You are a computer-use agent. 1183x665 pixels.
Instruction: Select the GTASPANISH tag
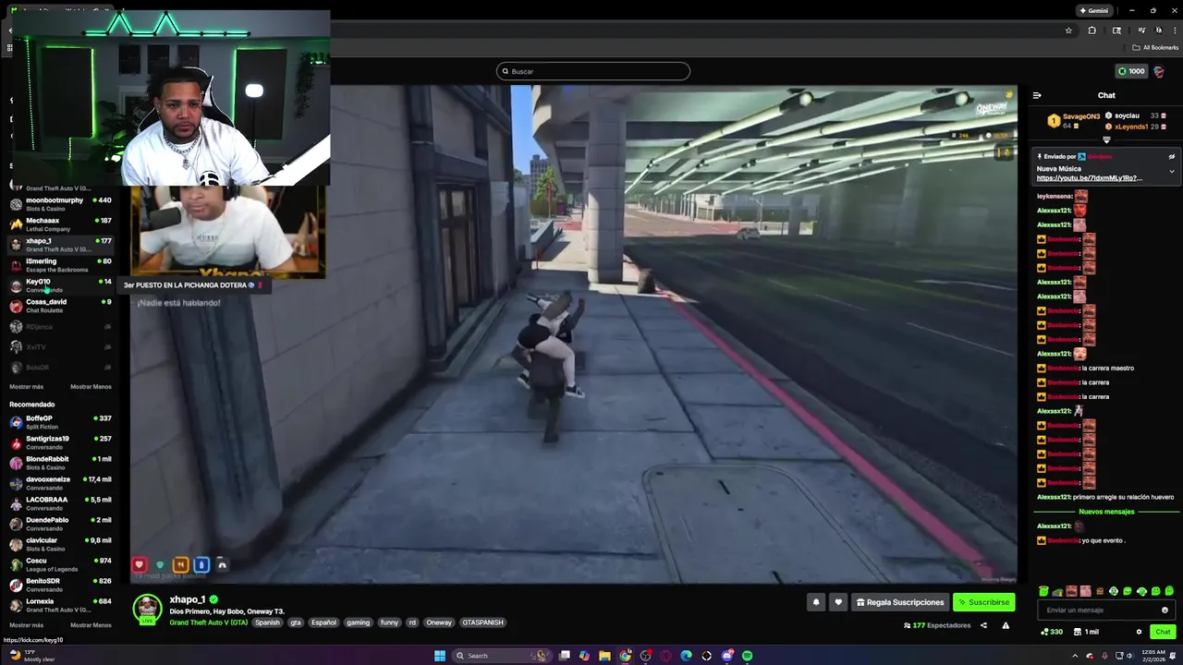point(482,623)
